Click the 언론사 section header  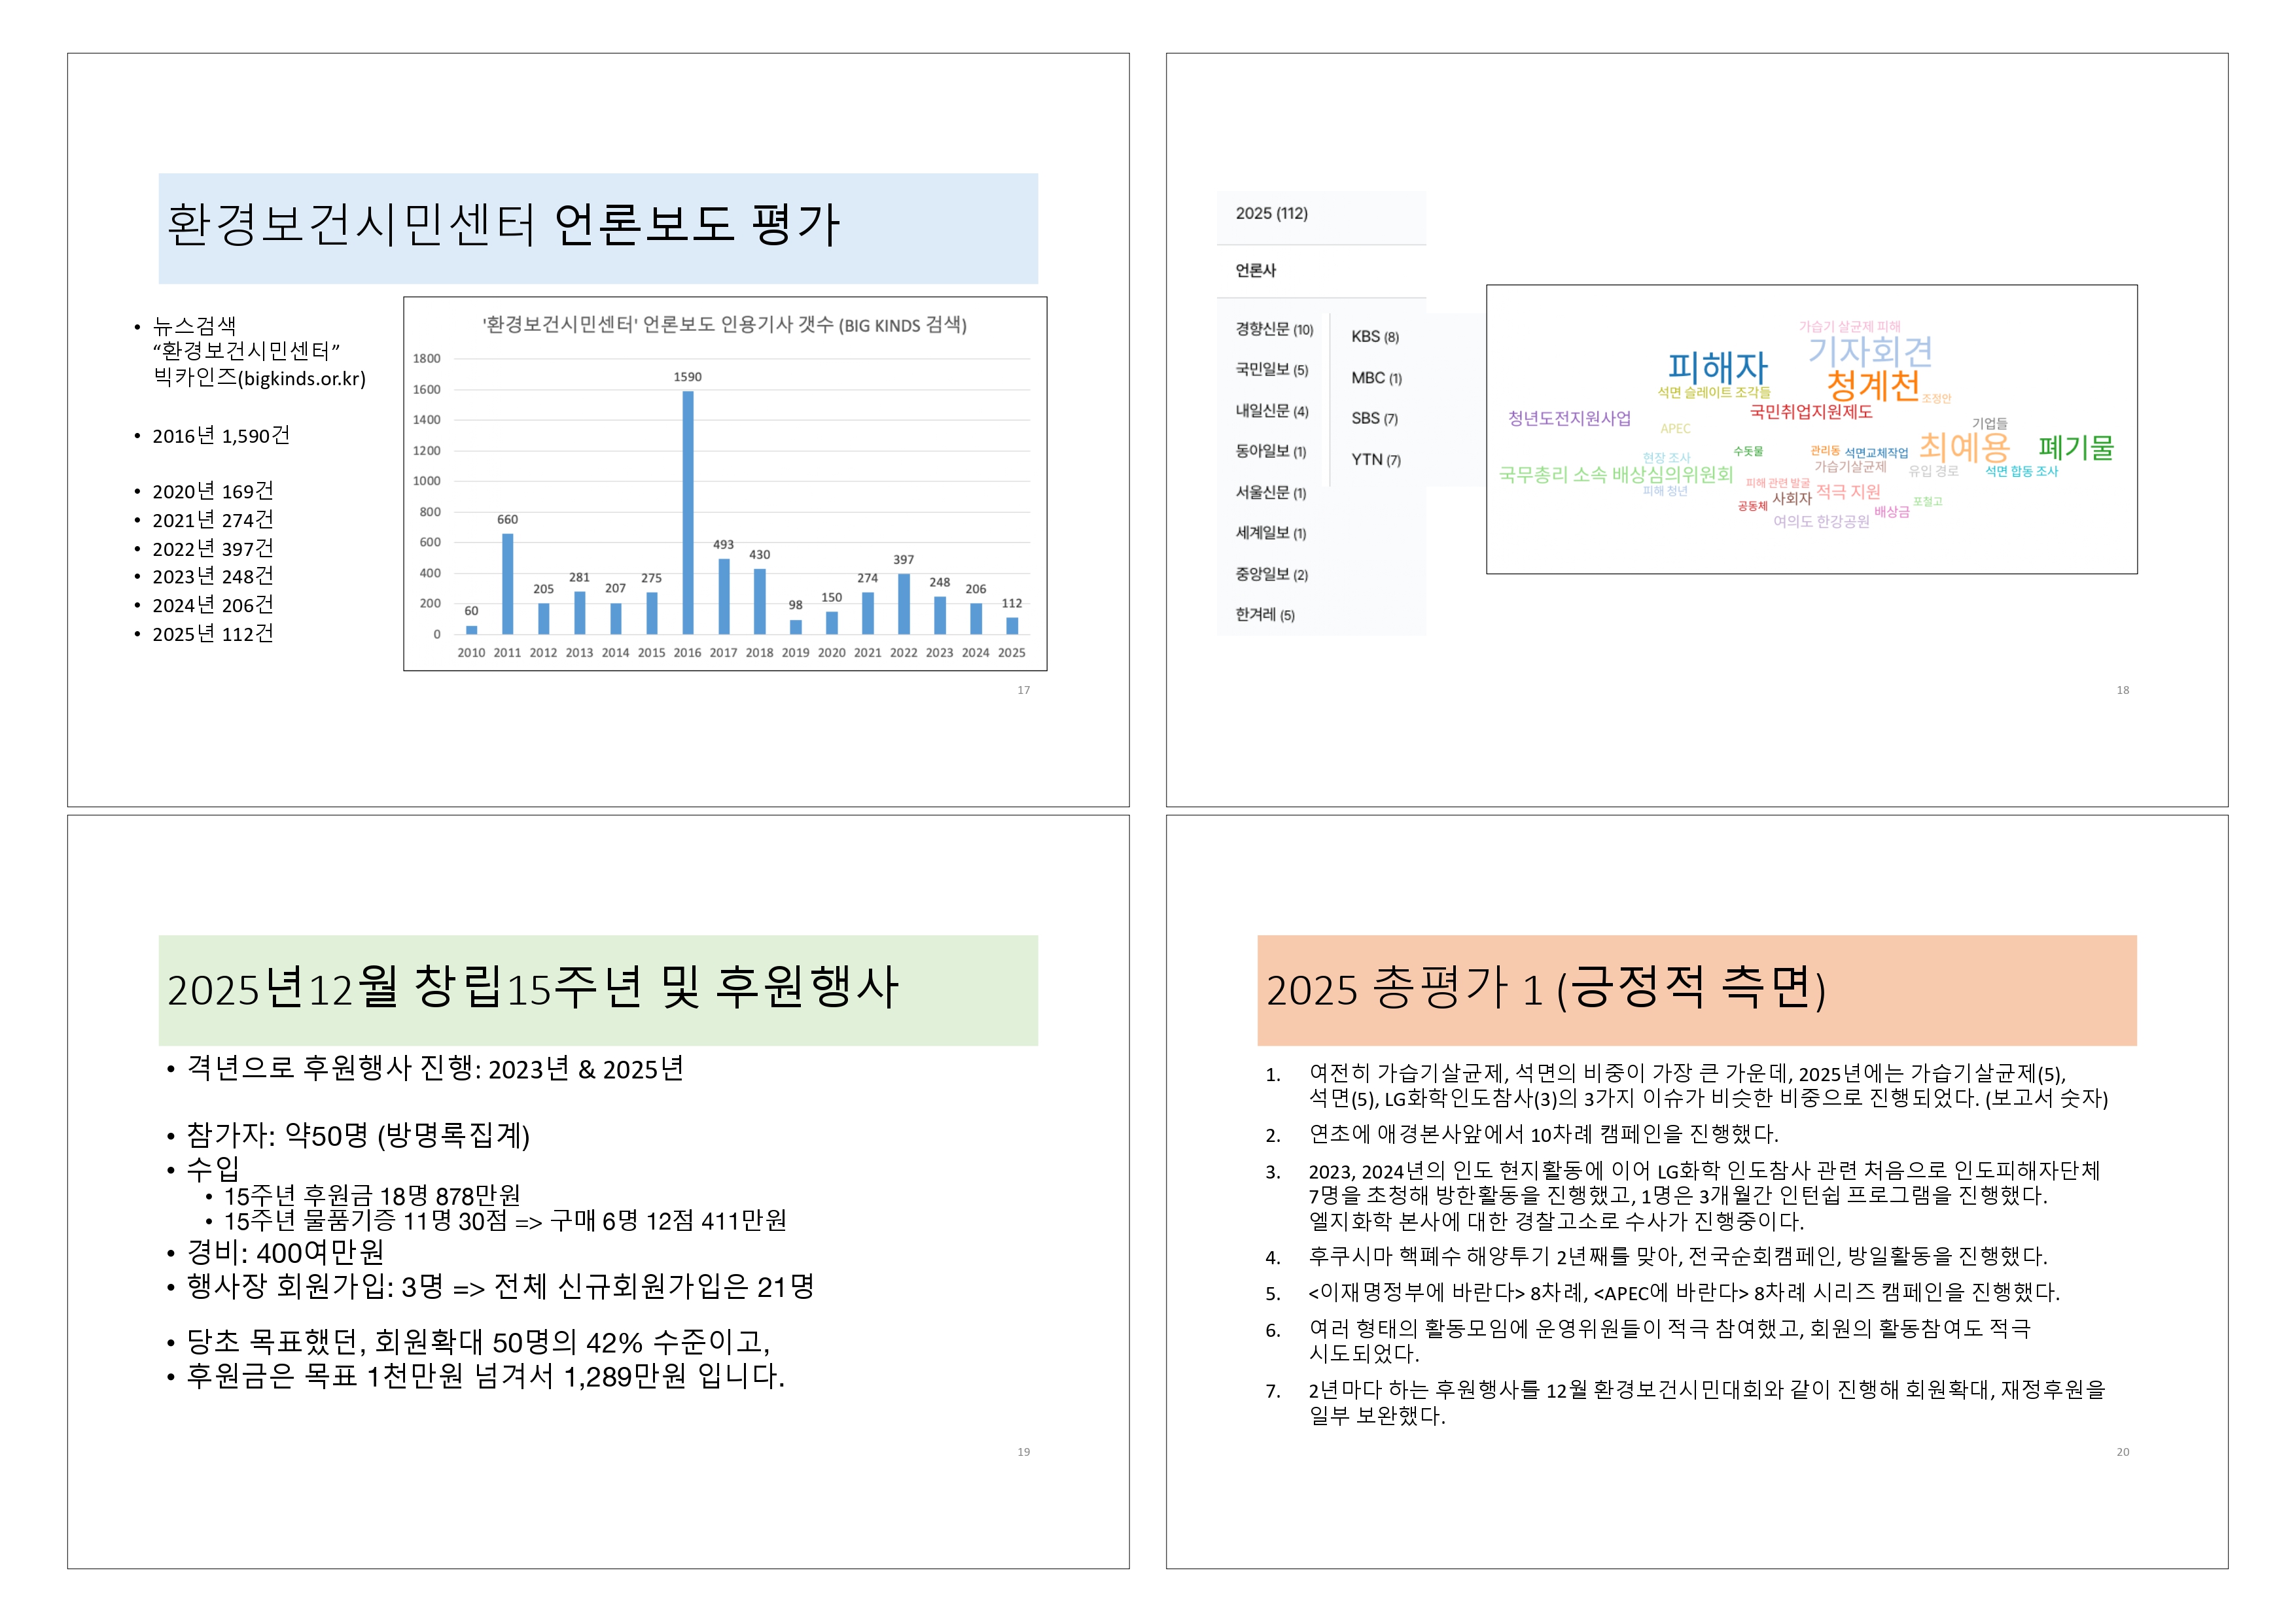coord(1255,271)
